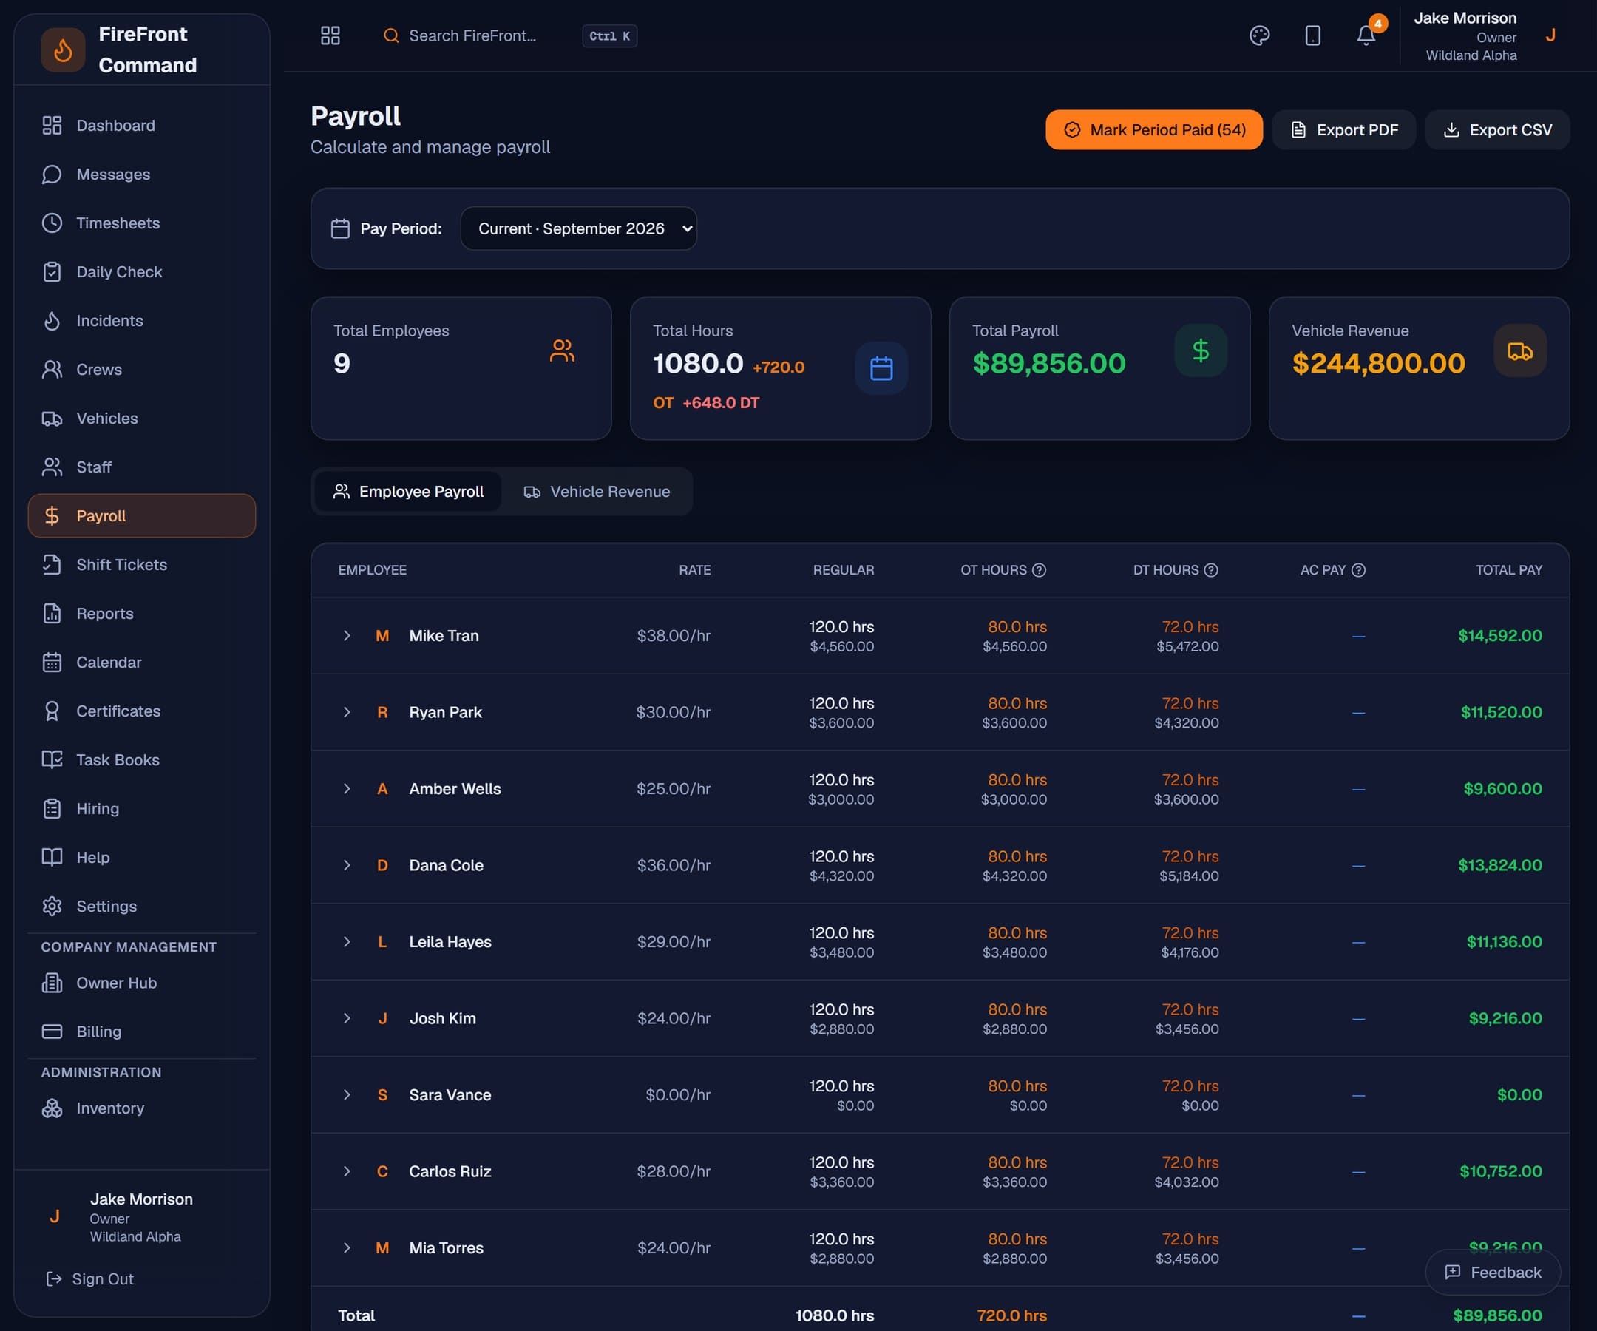Click DT Hours help question icon

click(x=1212, y=569)
